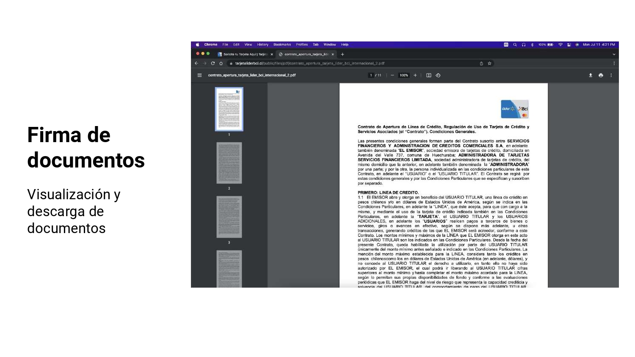This screenshot has width=635, height=357.
Task: Open a new browser tab
Action: 342,54
